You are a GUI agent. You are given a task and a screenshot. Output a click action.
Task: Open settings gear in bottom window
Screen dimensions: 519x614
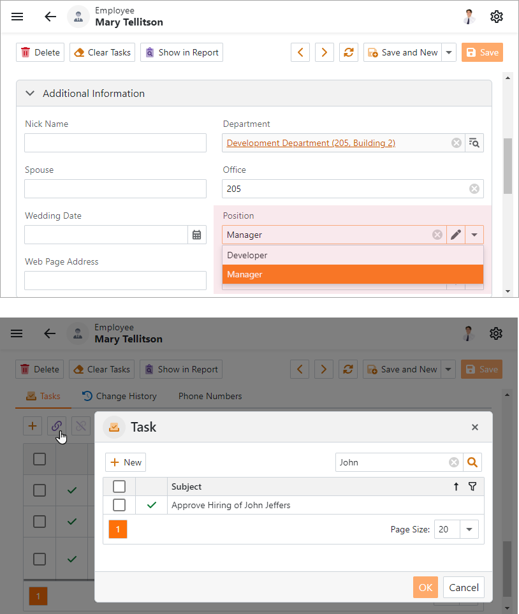pos(495,333)
